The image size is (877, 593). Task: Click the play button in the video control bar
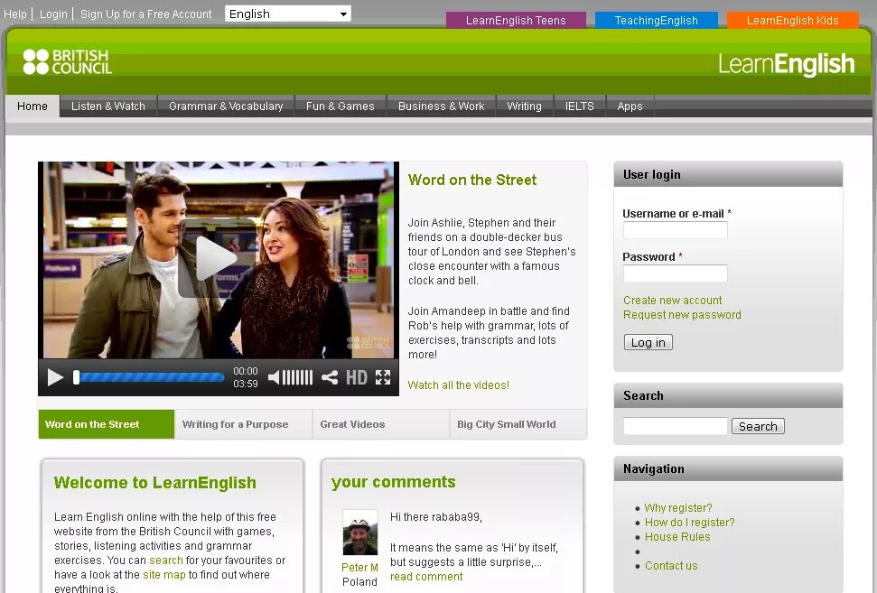tap(55, 378)
